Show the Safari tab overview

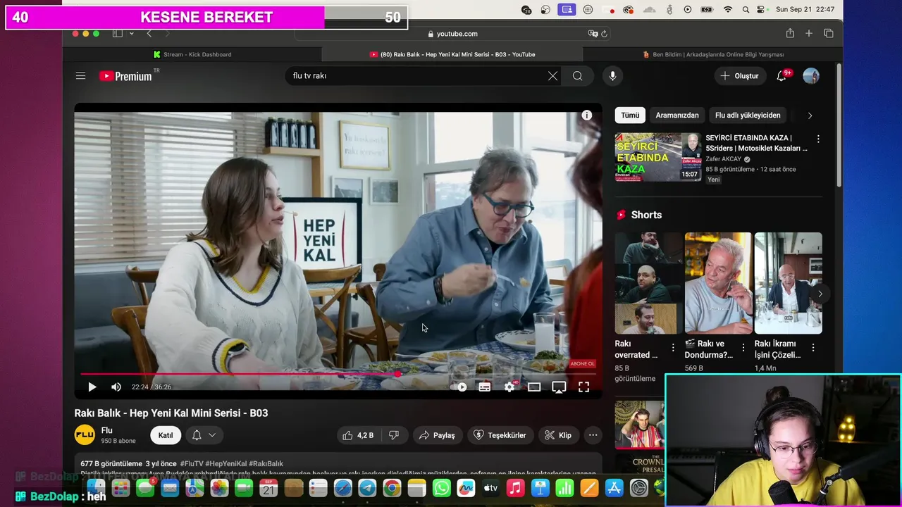(829, 34)
